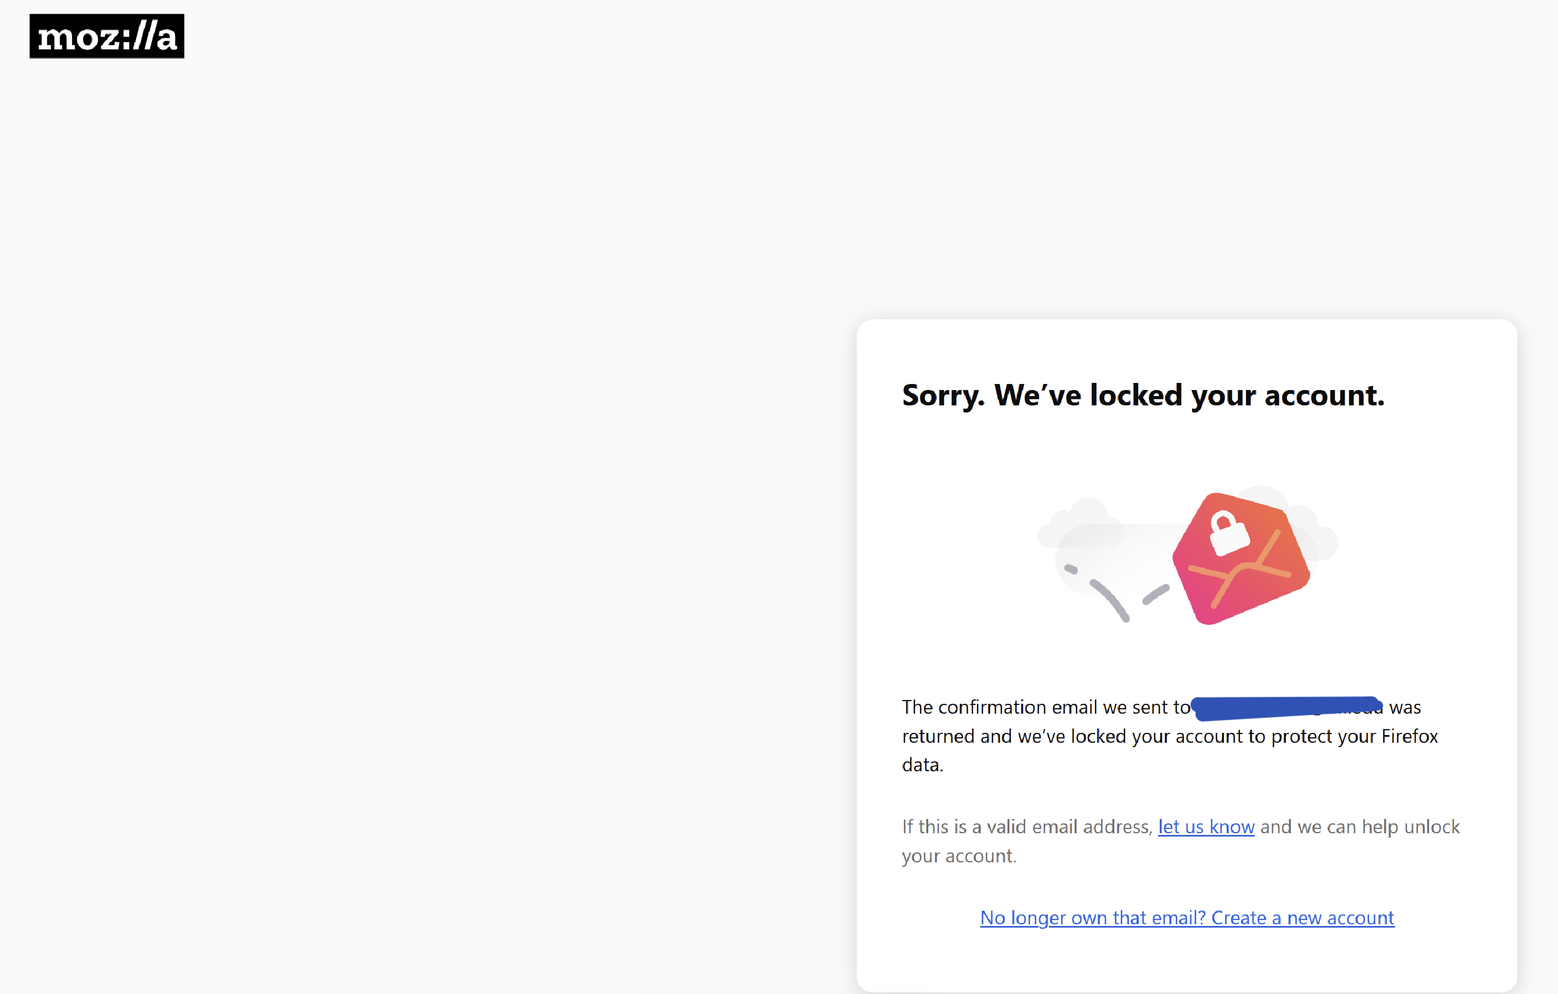Click the Mozilla logo
Image resolution: width=1558 pixels, height=994 pixels.
coord(107,36)
